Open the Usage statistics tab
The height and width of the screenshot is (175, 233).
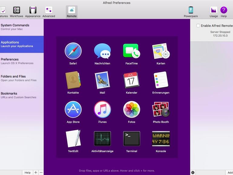coord(214,12)
